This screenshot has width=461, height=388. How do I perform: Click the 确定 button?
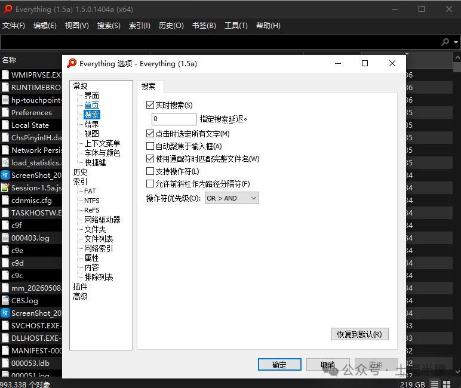coord(279,365)
